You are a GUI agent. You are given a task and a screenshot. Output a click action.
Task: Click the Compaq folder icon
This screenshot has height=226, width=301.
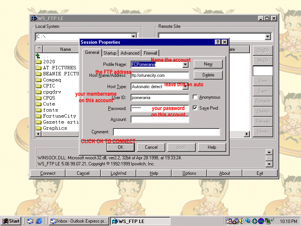coord(38,80)
